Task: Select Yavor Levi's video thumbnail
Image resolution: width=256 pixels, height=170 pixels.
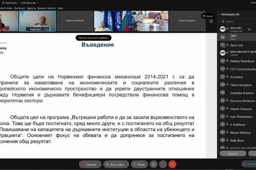Action: click(x=38, y=21)
